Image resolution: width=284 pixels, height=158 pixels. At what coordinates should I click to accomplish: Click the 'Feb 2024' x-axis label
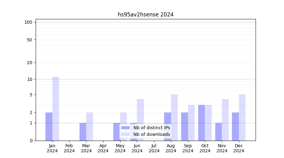69,148
